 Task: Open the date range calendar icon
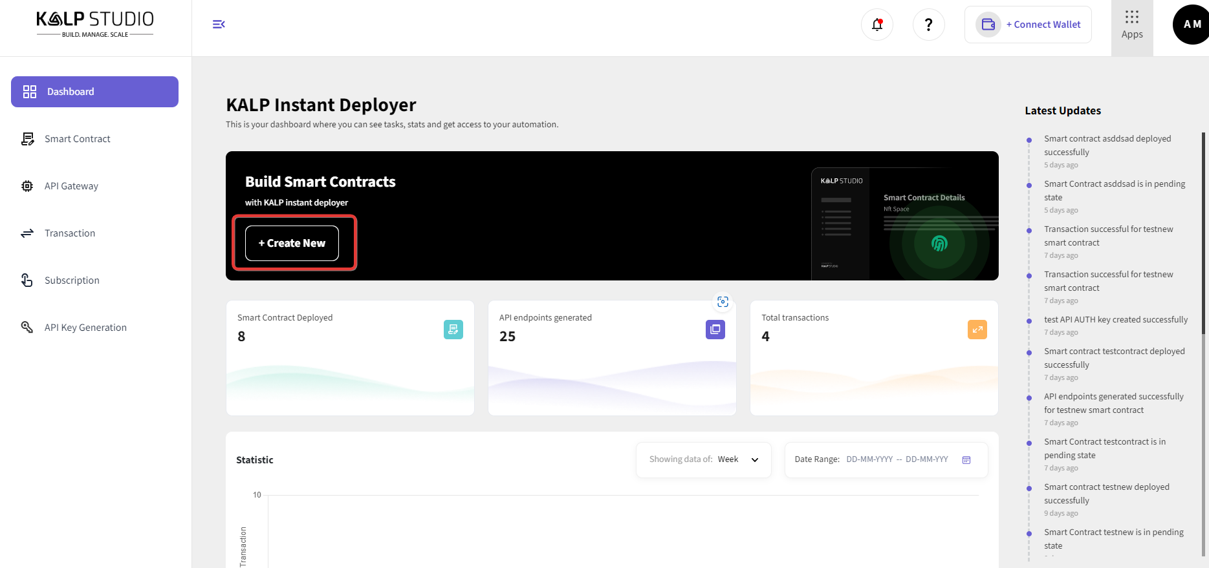[x=966, y=460]
